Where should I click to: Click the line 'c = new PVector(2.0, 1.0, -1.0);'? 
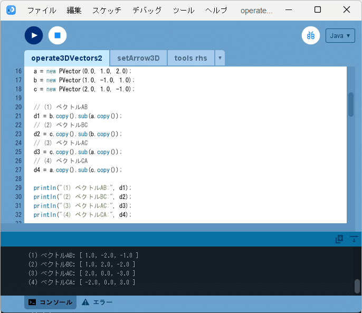(84, 89)
